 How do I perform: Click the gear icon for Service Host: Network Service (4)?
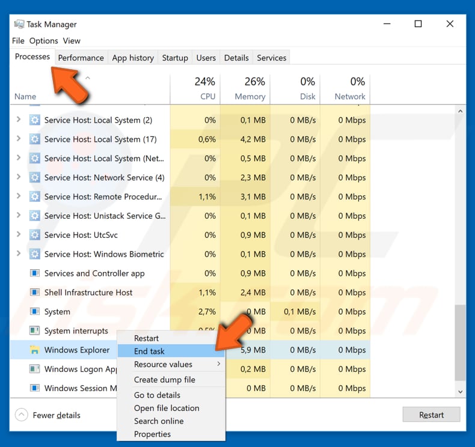pyautogui.click(x=34, y=177)
